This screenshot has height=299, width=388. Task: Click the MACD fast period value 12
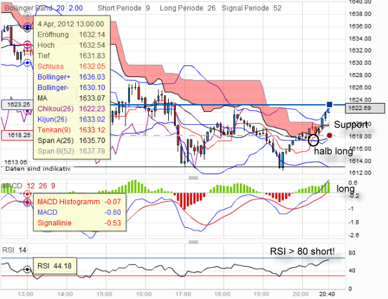click(30, 186)
